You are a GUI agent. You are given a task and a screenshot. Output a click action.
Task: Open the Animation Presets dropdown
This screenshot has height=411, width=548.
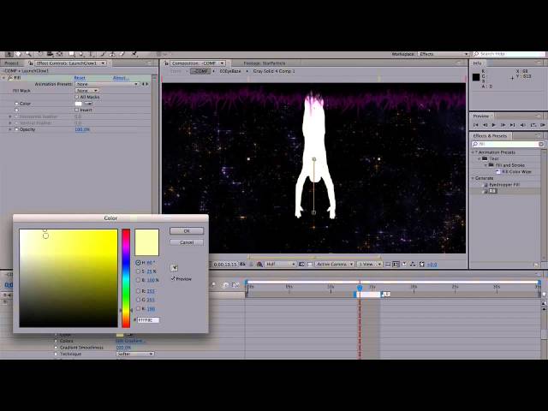107,84
